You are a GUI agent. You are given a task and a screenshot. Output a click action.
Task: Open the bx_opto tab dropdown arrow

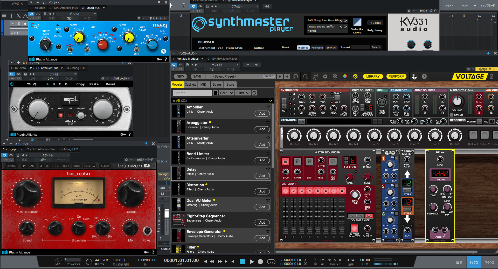click(22, 149)
